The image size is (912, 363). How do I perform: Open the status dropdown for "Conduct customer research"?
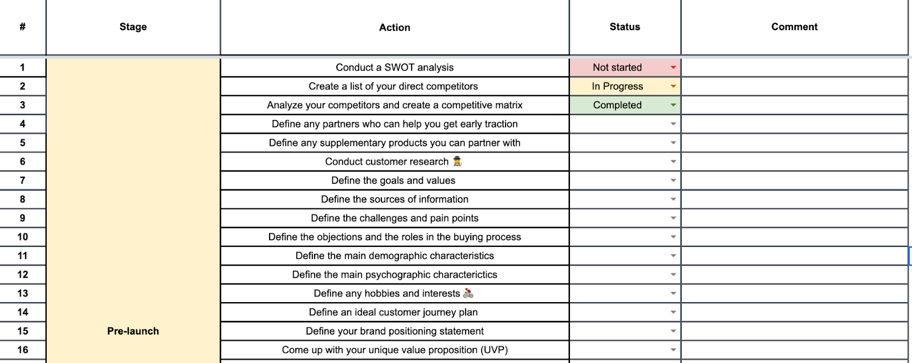673,162
